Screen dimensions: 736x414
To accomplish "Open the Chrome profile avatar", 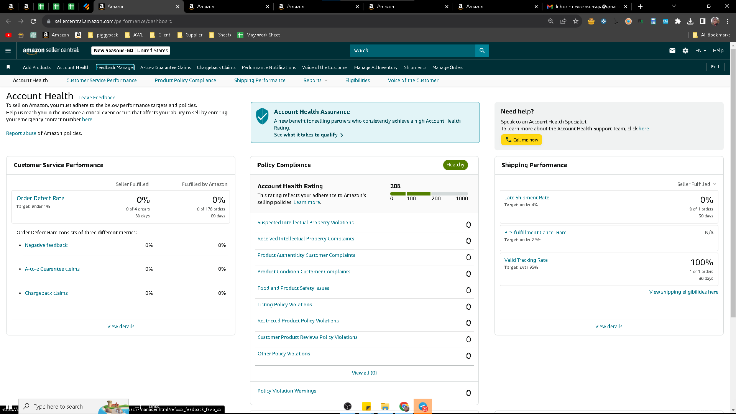I will (x=715, y=21).
